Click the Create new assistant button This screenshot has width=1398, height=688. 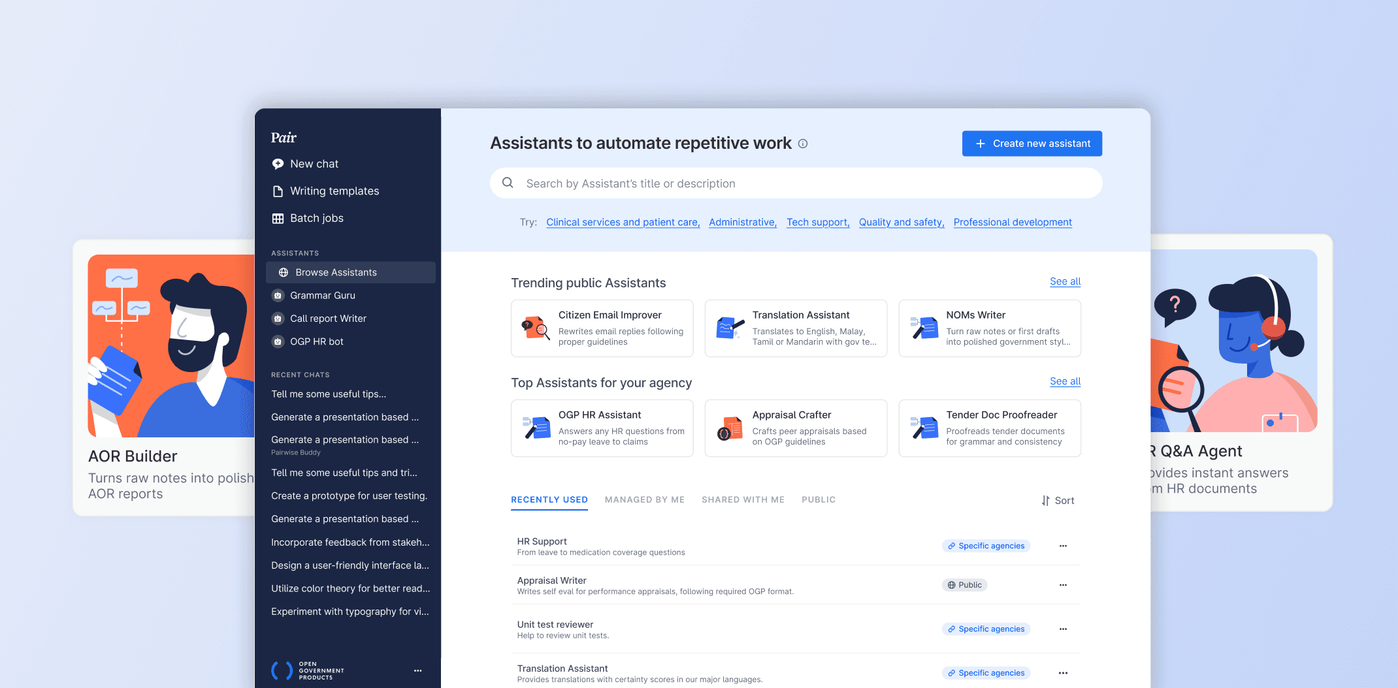tap(1032, 143)
